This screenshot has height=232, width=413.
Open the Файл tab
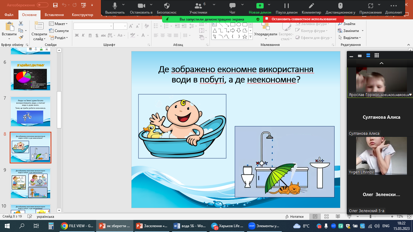tap(9, 15)
